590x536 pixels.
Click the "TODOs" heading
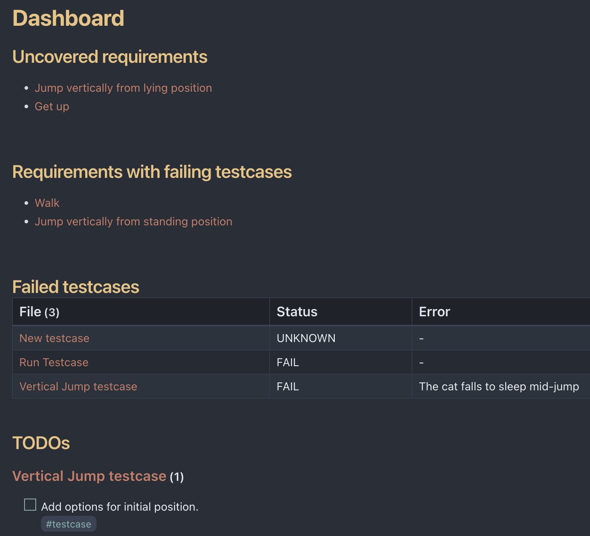click(x=41, y=443)
